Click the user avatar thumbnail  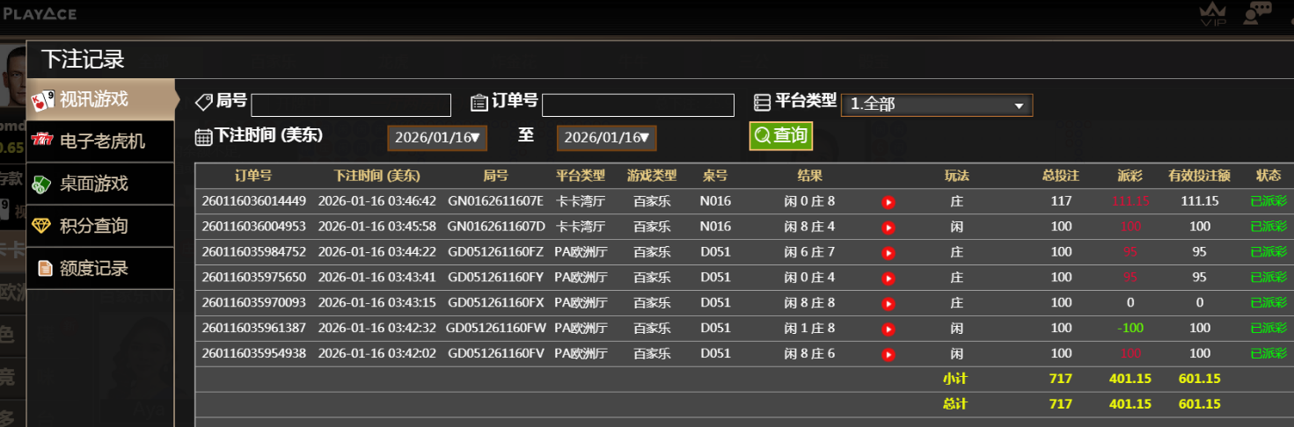tap(14, 76)
